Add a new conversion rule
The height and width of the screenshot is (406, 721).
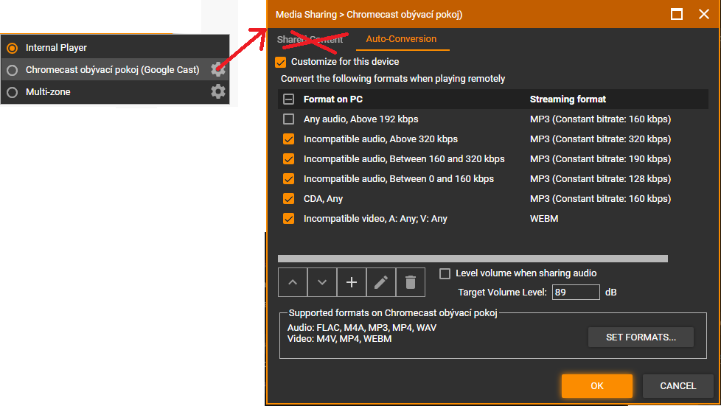[352, 282]
